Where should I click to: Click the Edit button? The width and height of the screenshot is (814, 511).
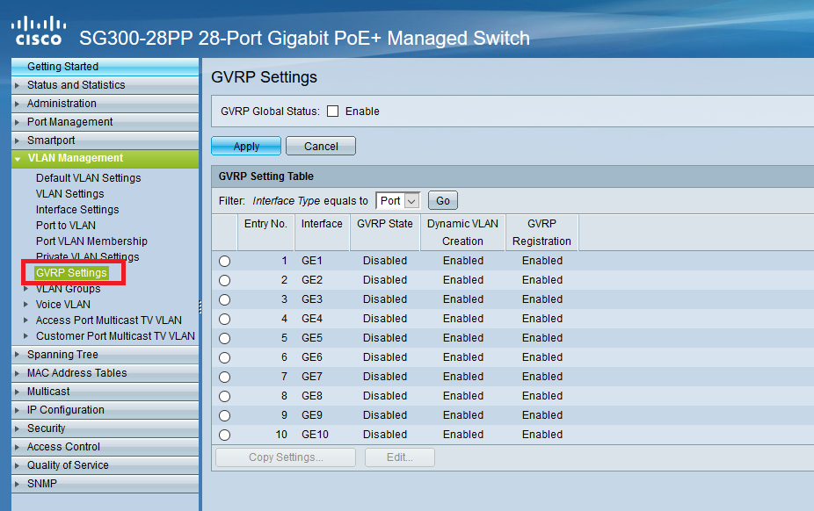(400, 457)
